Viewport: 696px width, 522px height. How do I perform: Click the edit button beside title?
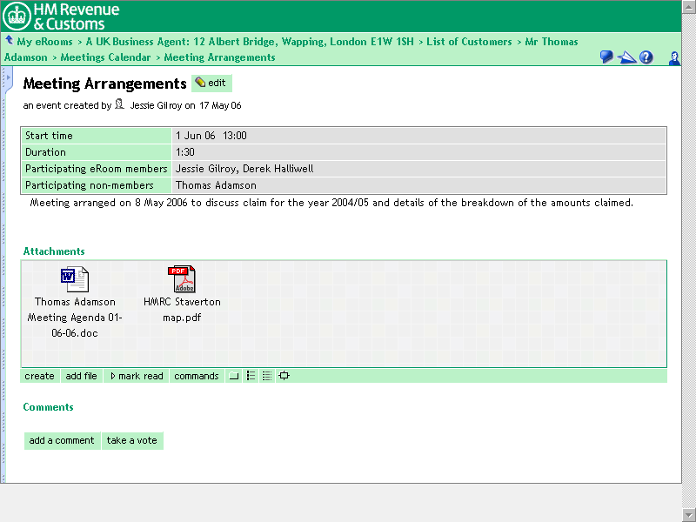coord(211,84)
